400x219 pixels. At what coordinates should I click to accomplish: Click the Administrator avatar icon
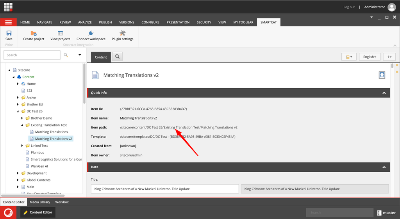point(391,7)
